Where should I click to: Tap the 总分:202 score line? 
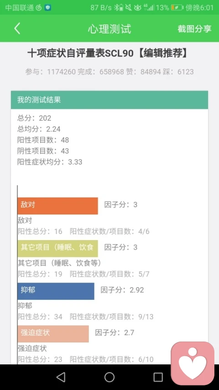(x=34, y=118)
